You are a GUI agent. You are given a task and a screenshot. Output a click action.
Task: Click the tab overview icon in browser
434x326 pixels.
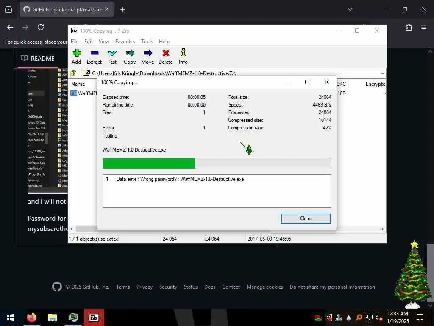click(x=8, y=10)
